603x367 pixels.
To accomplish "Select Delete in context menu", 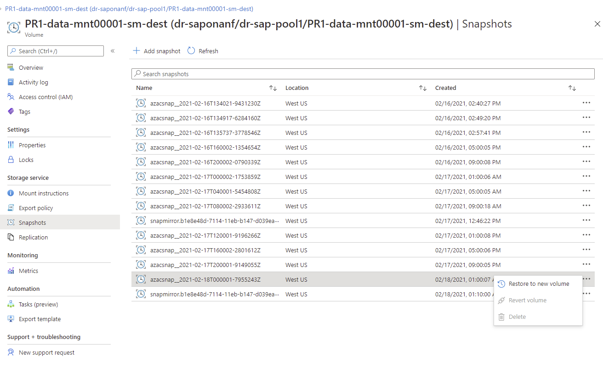I will click(538, 317).
